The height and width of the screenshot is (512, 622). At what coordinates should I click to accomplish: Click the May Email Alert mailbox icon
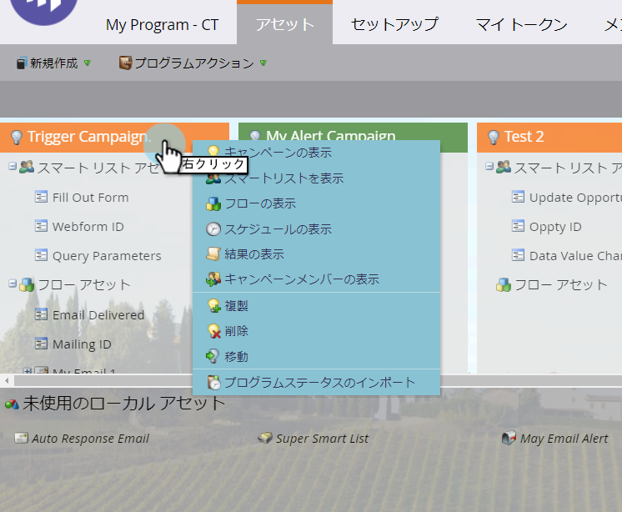point(509,438)
